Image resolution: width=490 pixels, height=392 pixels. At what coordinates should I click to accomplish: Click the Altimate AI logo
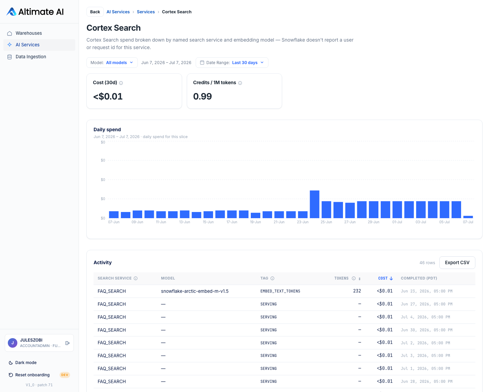point(35,12)
